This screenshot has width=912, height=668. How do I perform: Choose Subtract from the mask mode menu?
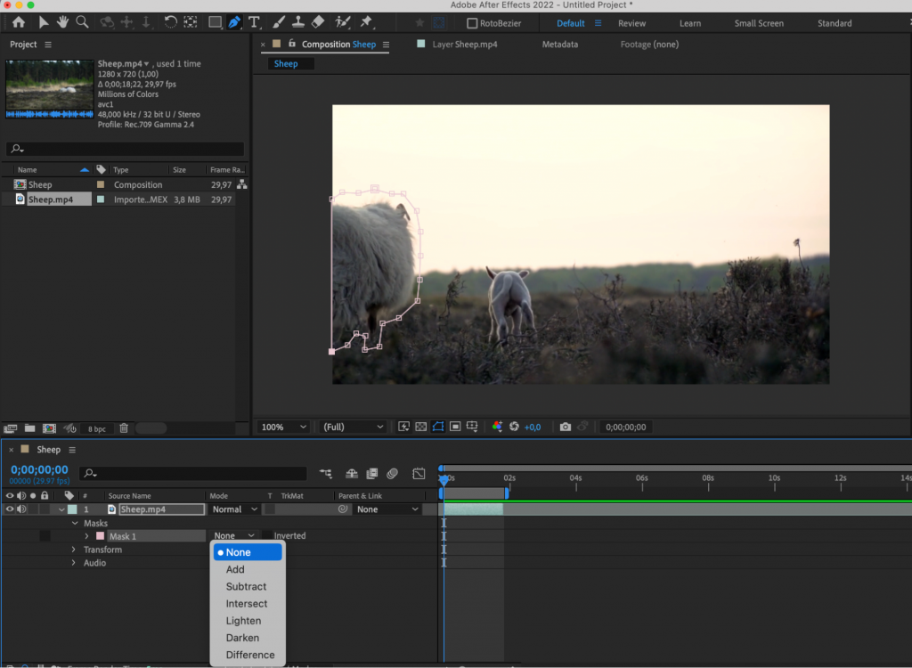point(247,586)
